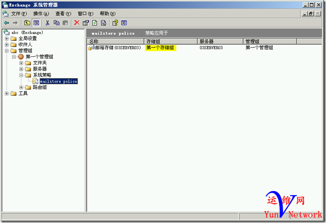This screenshot has width=326, height=223.
Task: Select the 全局设置 tree item
Action: point(27,38)
